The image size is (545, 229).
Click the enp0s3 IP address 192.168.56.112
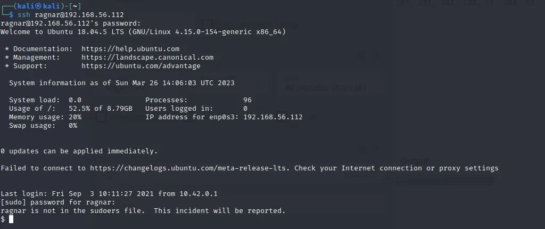tap(272, 117)
